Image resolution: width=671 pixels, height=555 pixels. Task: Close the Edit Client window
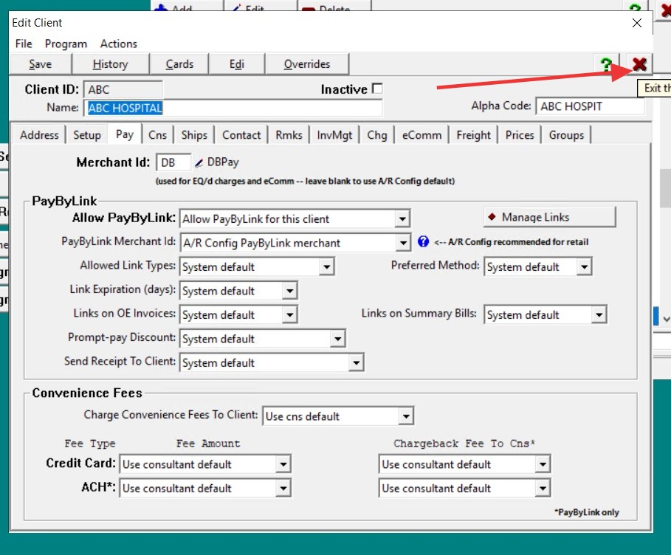637,23
